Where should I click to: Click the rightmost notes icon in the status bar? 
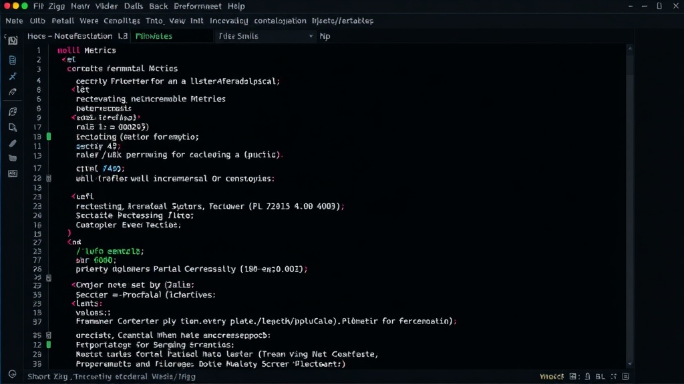pyautogui.click(x=625, y=377)
